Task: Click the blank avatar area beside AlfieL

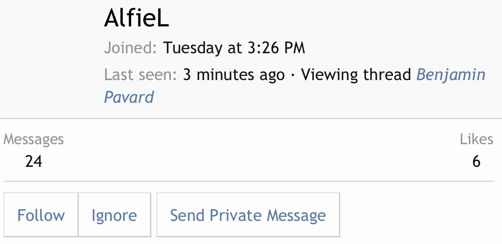Action: click(50, 55)
